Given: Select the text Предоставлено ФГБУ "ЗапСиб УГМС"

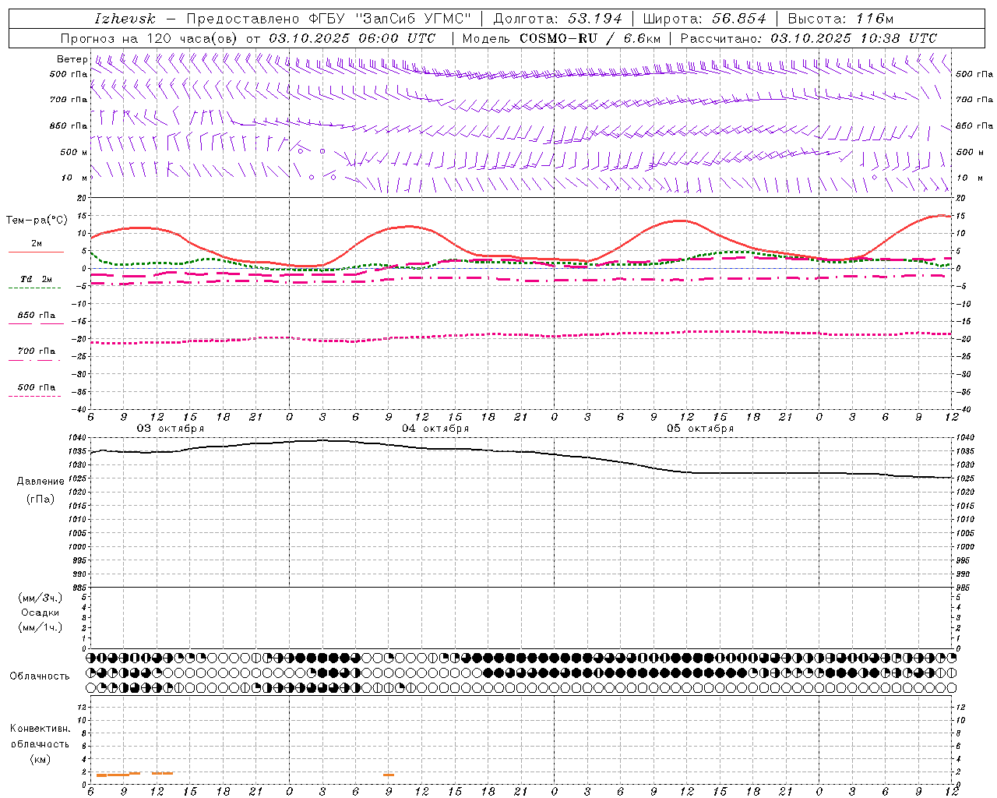Looking at the screenshot, I should (329, 19).
